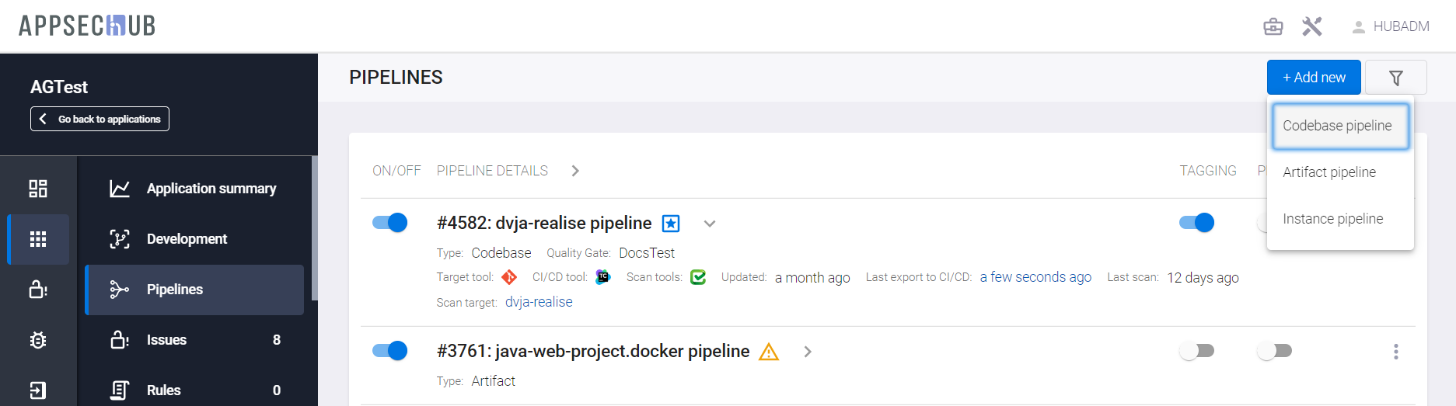Open the tools wrench icon in header
This screenshot has width=1456, height=406.
(x=1311, y=26)
